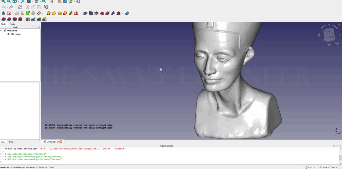Image resolution: width=342 pixels, height=169 pixels.
Task: Collapse the Unnamed document tree node
Action: tap(1, 31)
